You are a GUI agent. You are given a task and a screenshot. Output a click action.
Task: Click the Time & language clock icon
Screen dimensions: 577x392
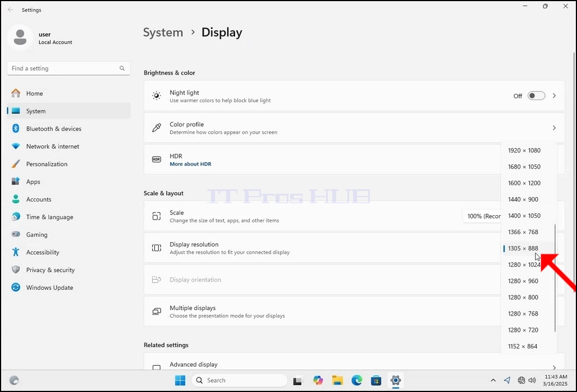16,217
